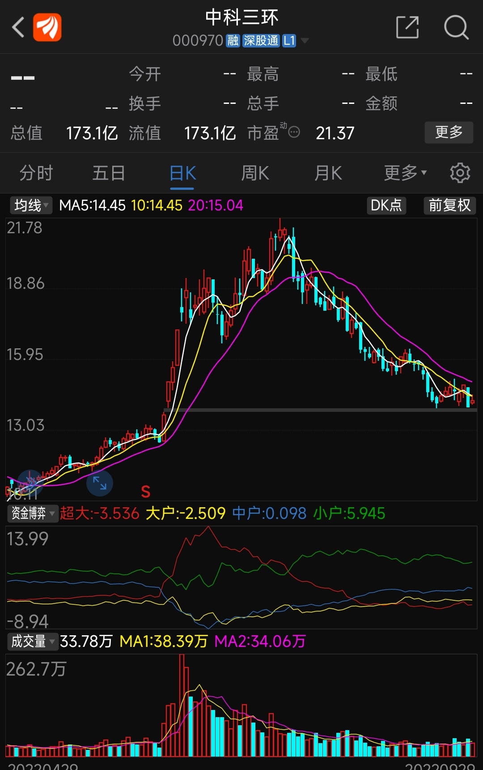Toggle the DK点 button
This screenshot has width=483, height=770.
(x=386, y=205)
